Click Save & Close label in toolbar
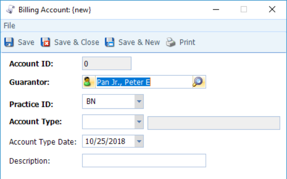 77,42
